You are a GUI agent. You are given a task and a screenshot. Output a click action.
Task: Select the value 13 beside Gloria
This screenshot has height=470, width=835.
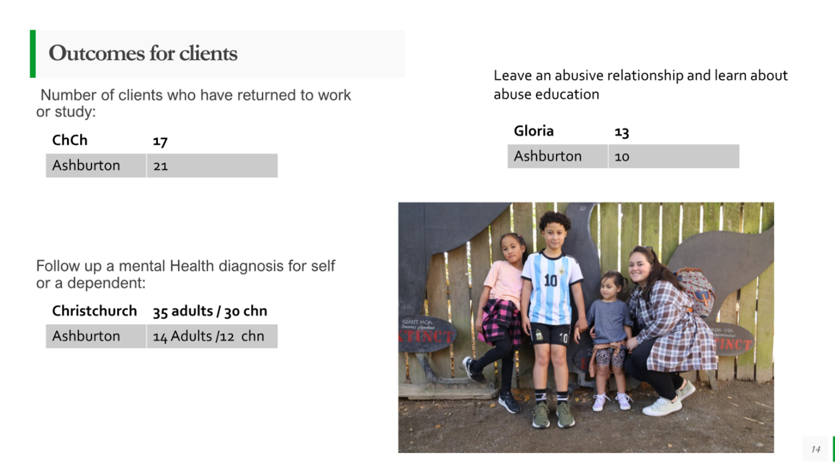tap(622, 132)
